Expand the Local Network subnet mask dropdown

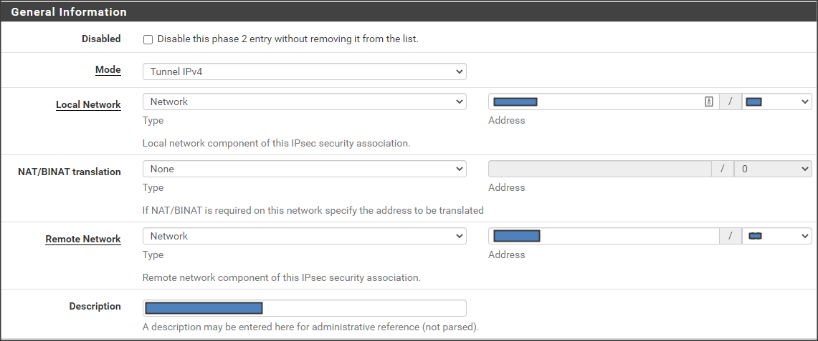click(776, 102)
